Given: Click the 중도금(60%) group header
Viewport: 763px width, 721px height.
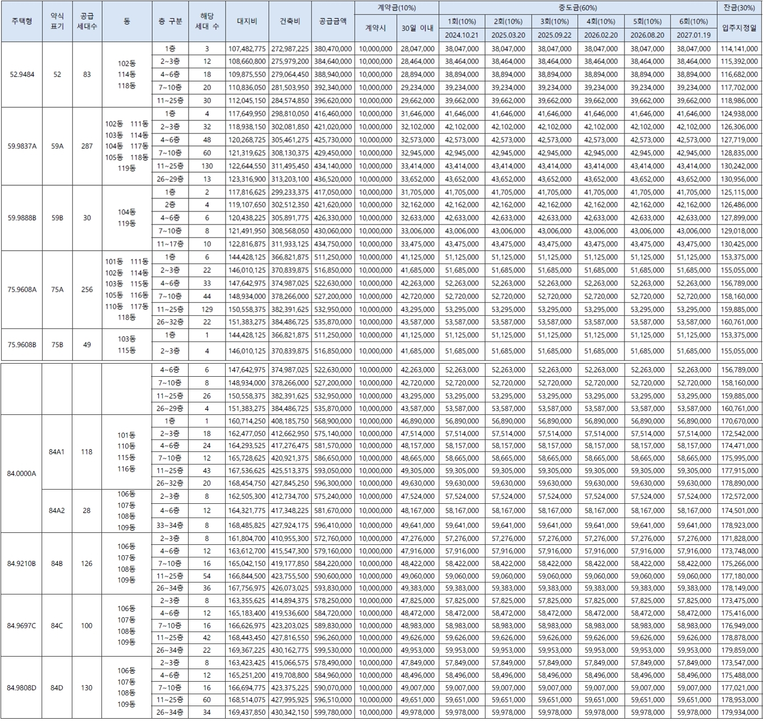Looking at the screenshot, I should tap(578, 7).
